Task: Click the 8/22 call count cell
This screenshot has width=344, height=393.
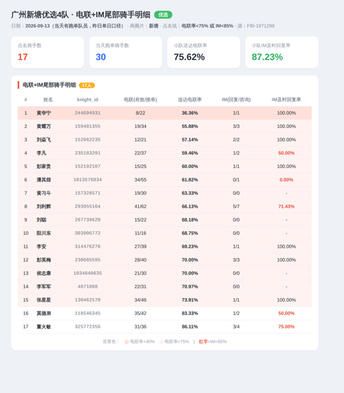Action: click(x=141, y=113)
